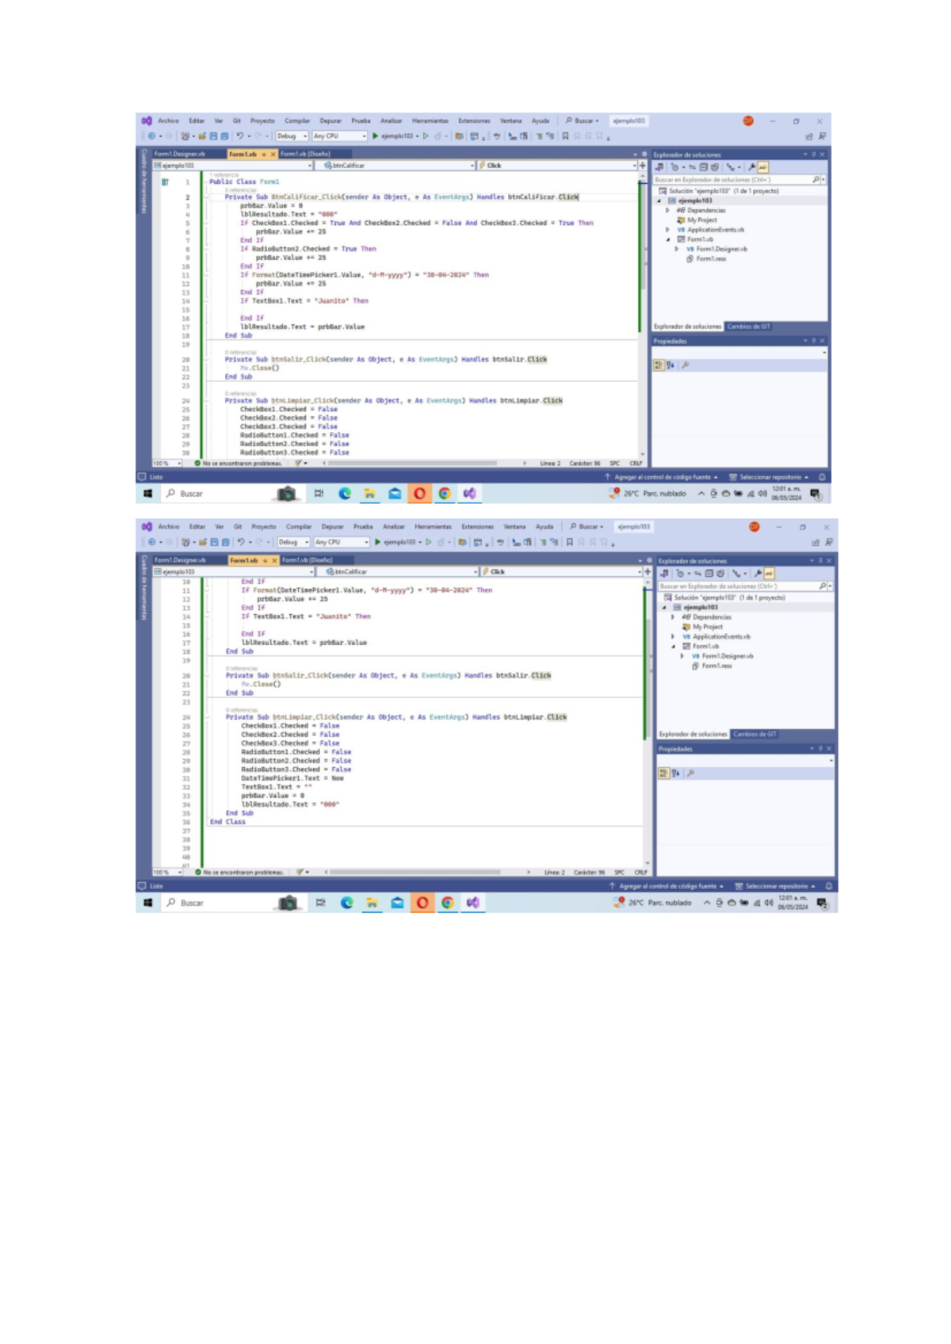
Task: Click wrench Properties icon in upper Solution Explorer toolbar
Action: (751, 167)
